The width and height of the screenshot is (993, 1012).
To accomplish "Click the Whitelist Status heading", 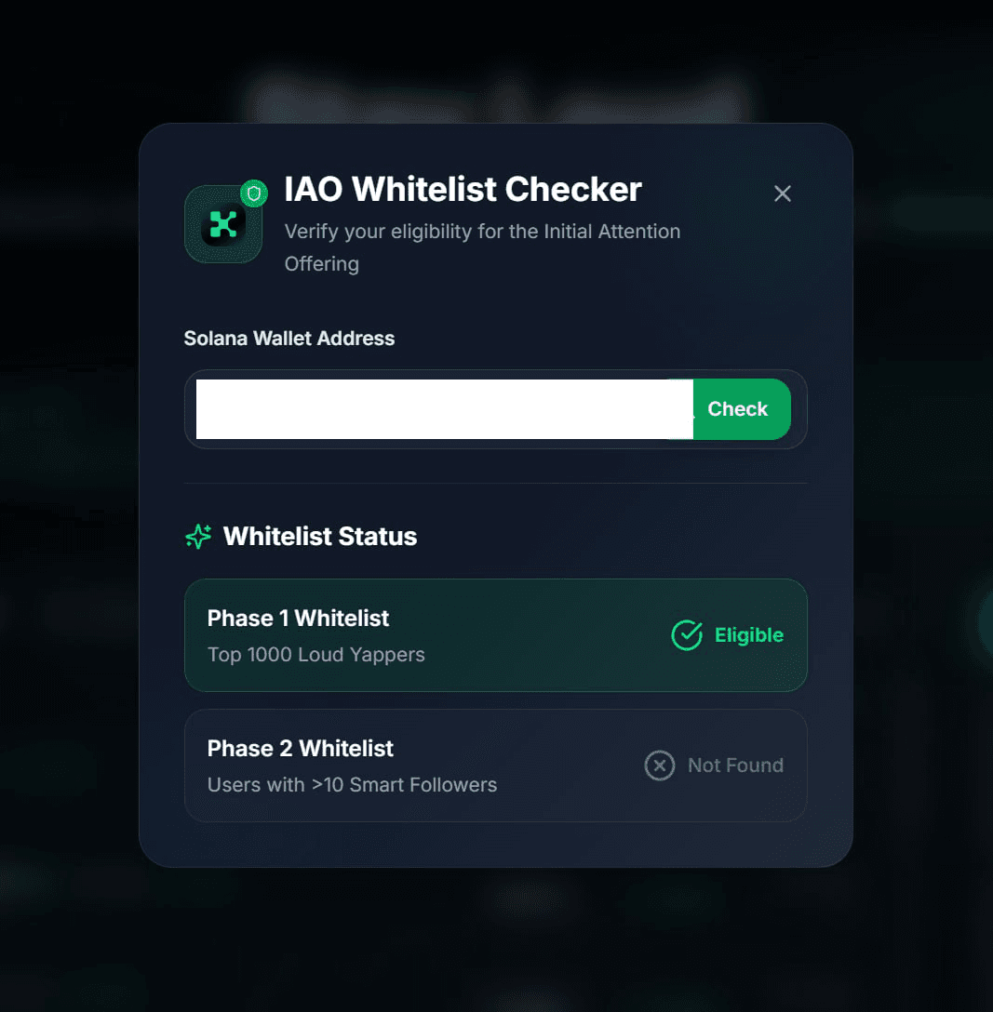I will [x=320, y=537].
